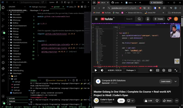The width and height of the screenshot is (183, 108).
Task: Open the Search view in VS Code
Action: [x=3, y=13]
